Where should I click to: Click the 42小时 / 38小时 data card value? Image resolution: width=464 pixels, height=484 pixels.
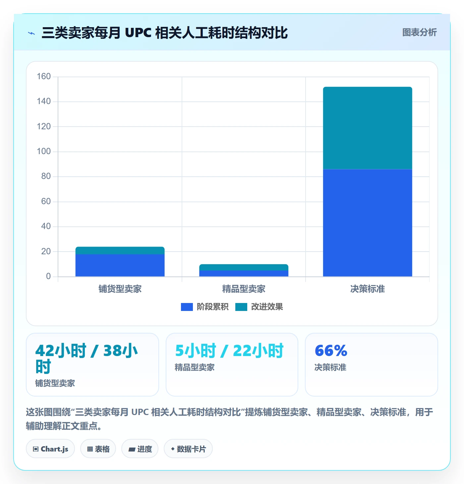(x=87, y=359)
